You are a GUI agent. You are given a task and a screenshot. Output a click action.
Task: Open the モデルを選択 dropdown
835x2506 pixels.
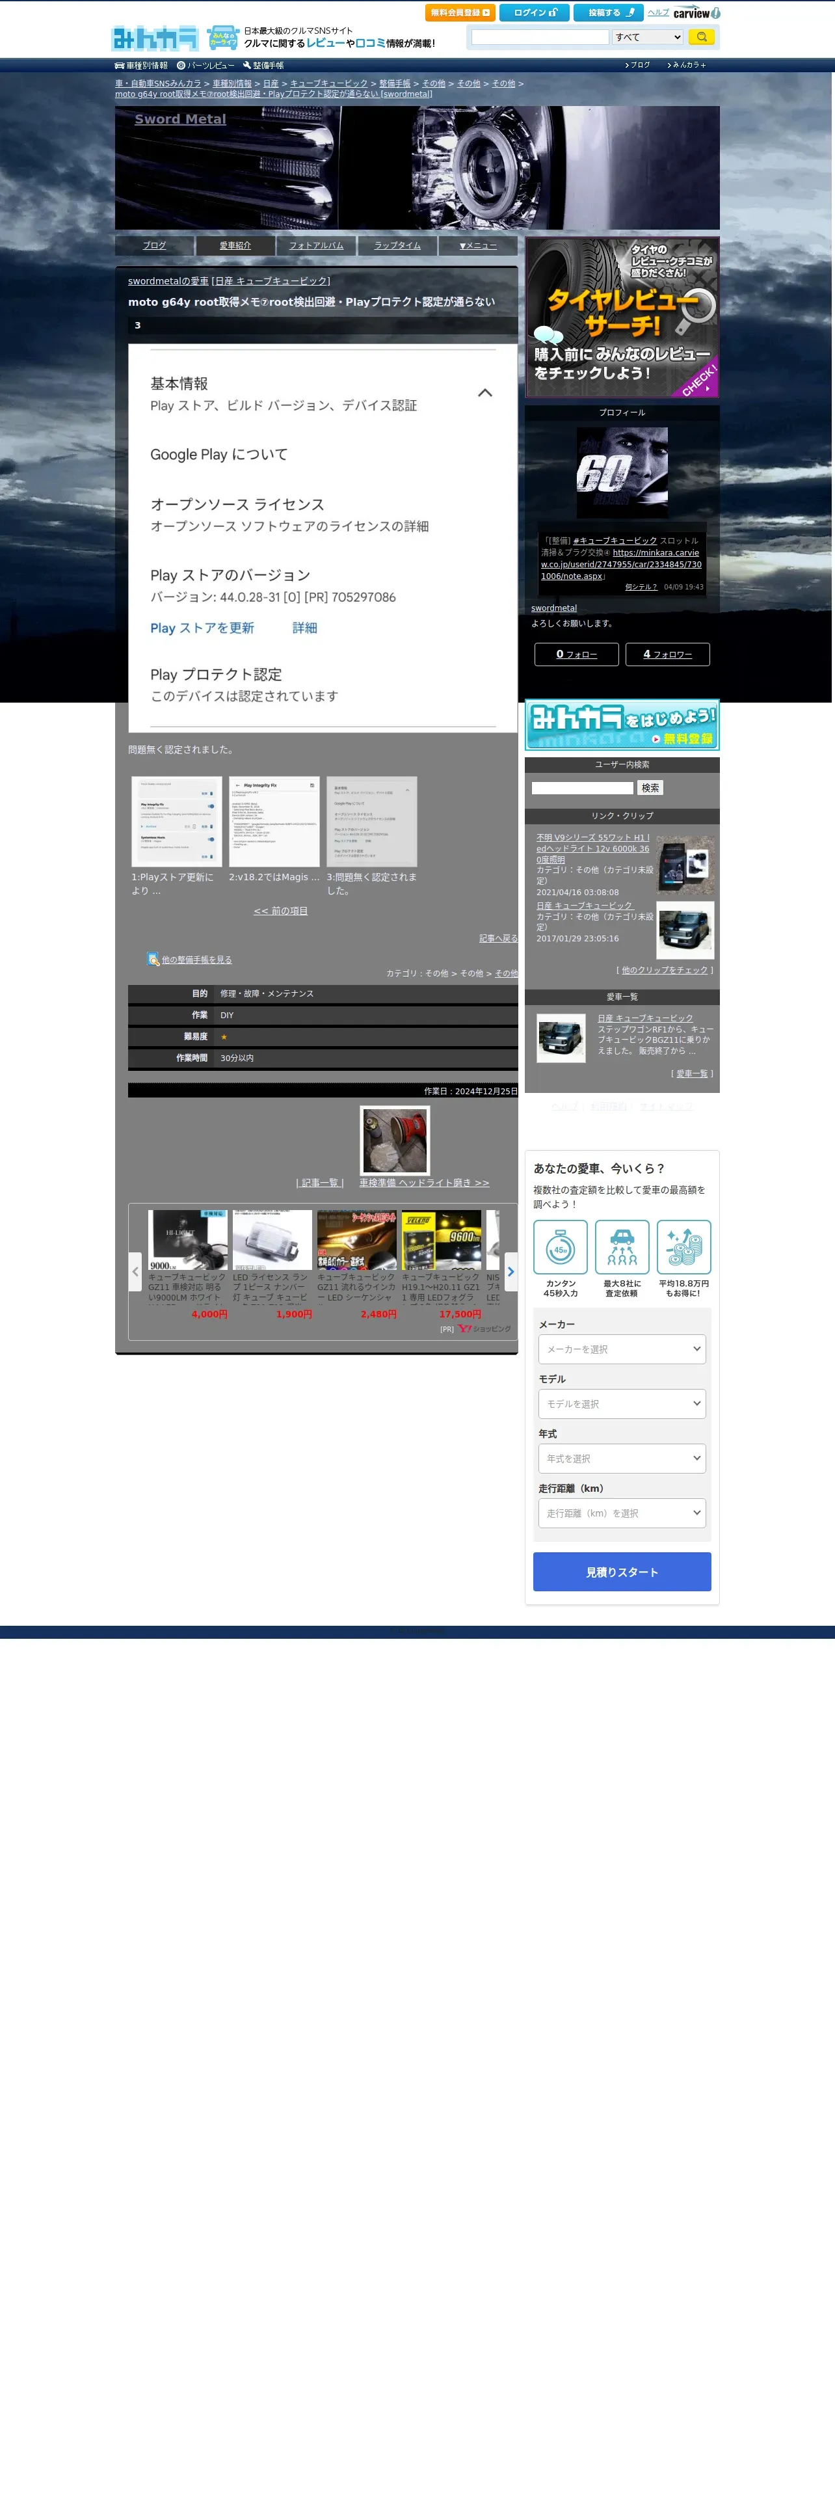(x=622, y=1403)
